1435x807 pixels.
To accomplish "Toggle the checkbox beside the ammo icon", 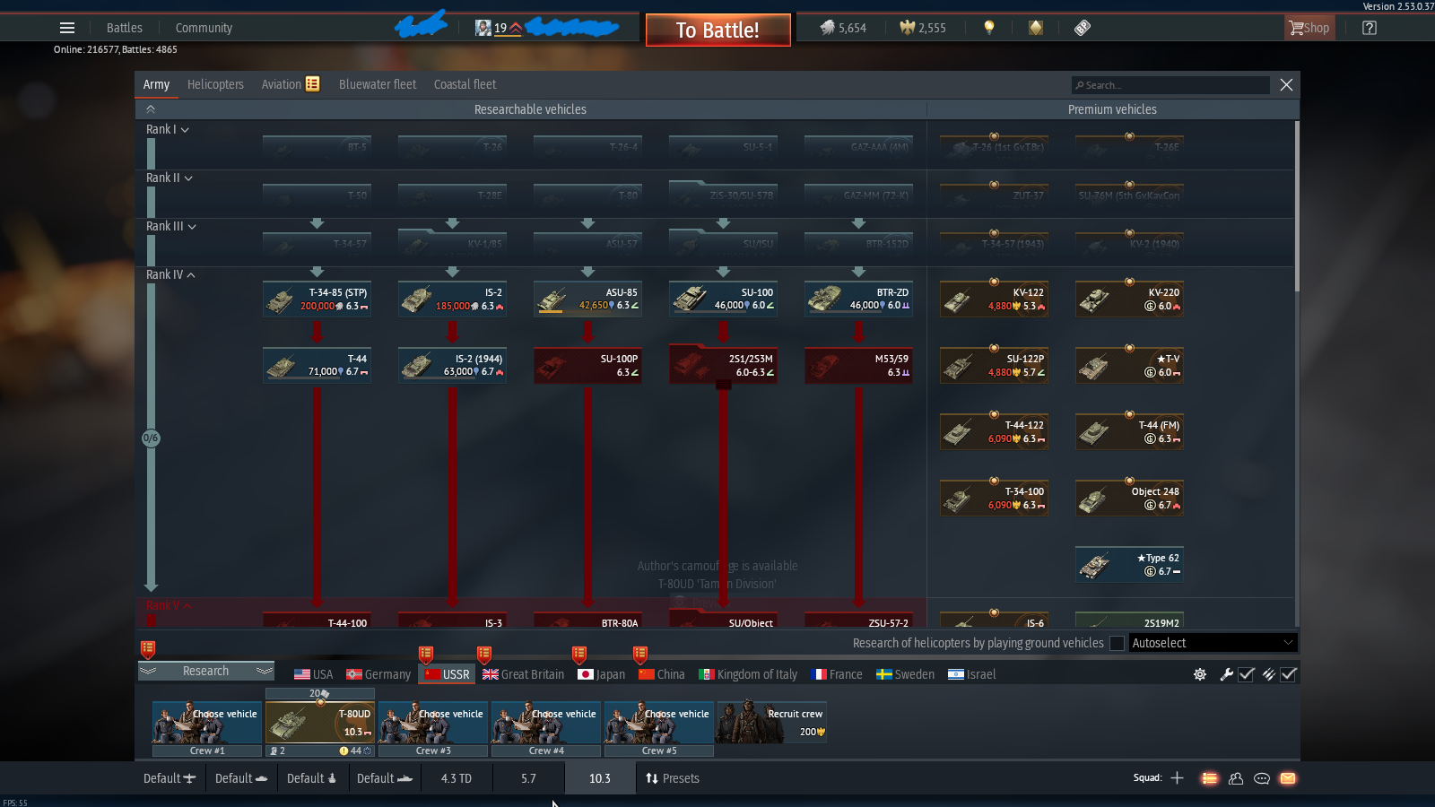I will 1289,674.
